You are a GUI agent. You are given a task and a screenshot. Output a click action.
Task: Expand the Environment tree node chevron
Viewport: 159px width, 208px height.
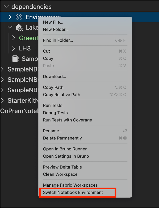10,17
